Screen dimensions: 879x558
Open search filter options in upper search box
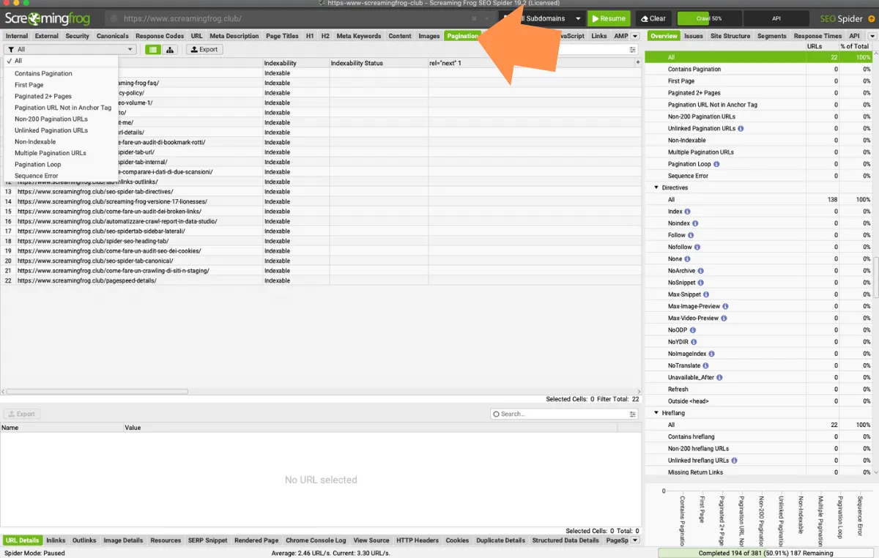click(633, 50)
